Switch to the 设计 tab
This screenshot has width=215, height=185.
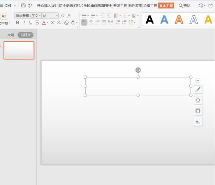tap(55, 6)
